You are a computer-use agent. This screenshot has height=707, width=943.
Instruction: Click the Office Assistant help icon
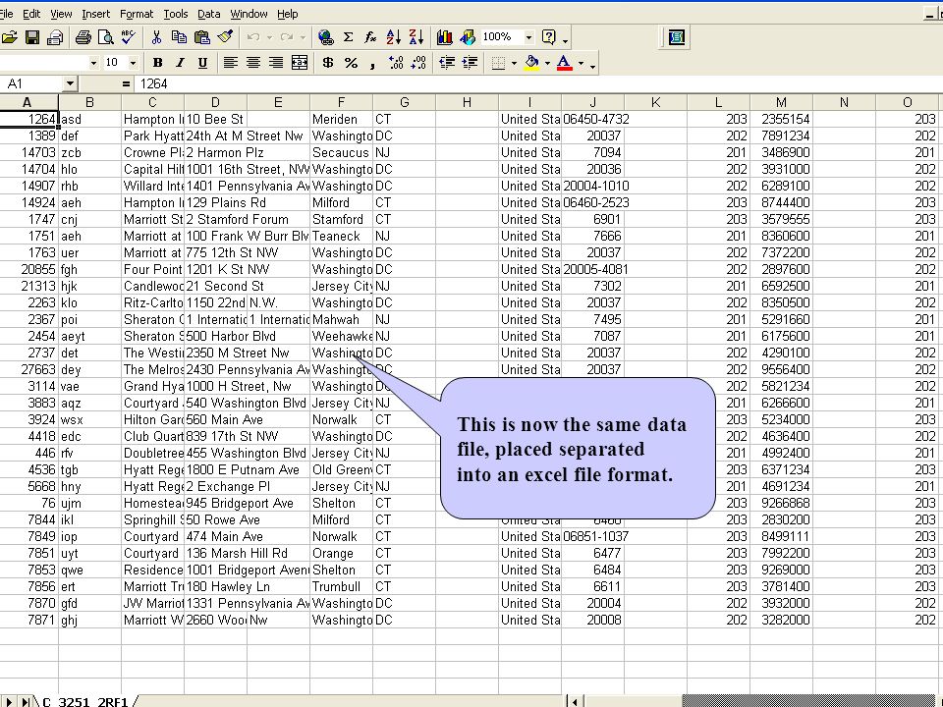click(x=548, y=37)
